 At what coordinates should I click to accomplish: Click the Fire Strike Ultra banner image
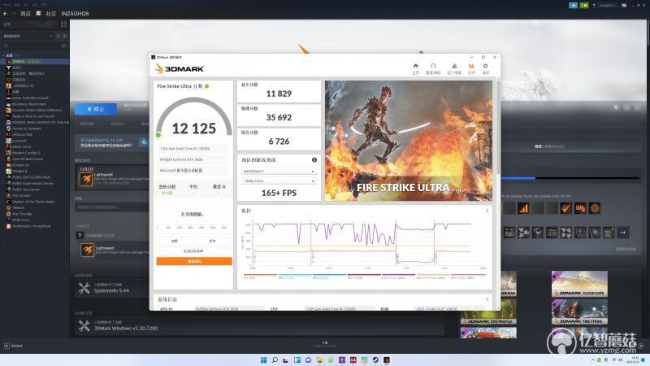pos(409,141)
